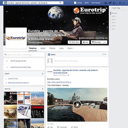Like the Eurotrip page

point(85,42)
